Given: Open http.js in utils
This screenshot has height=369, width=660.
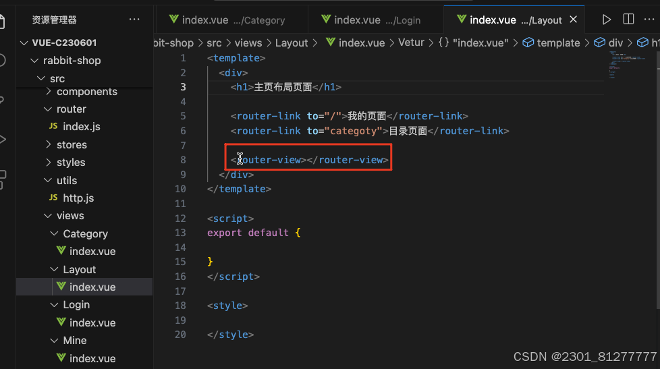Looking at the screenshot, I should [x=78, y=198].
